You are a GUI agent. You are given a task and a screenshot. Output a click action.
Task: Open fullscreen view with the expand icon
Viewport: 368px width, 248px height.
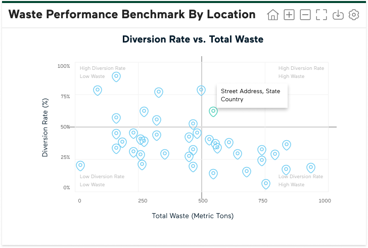point(321,15)
